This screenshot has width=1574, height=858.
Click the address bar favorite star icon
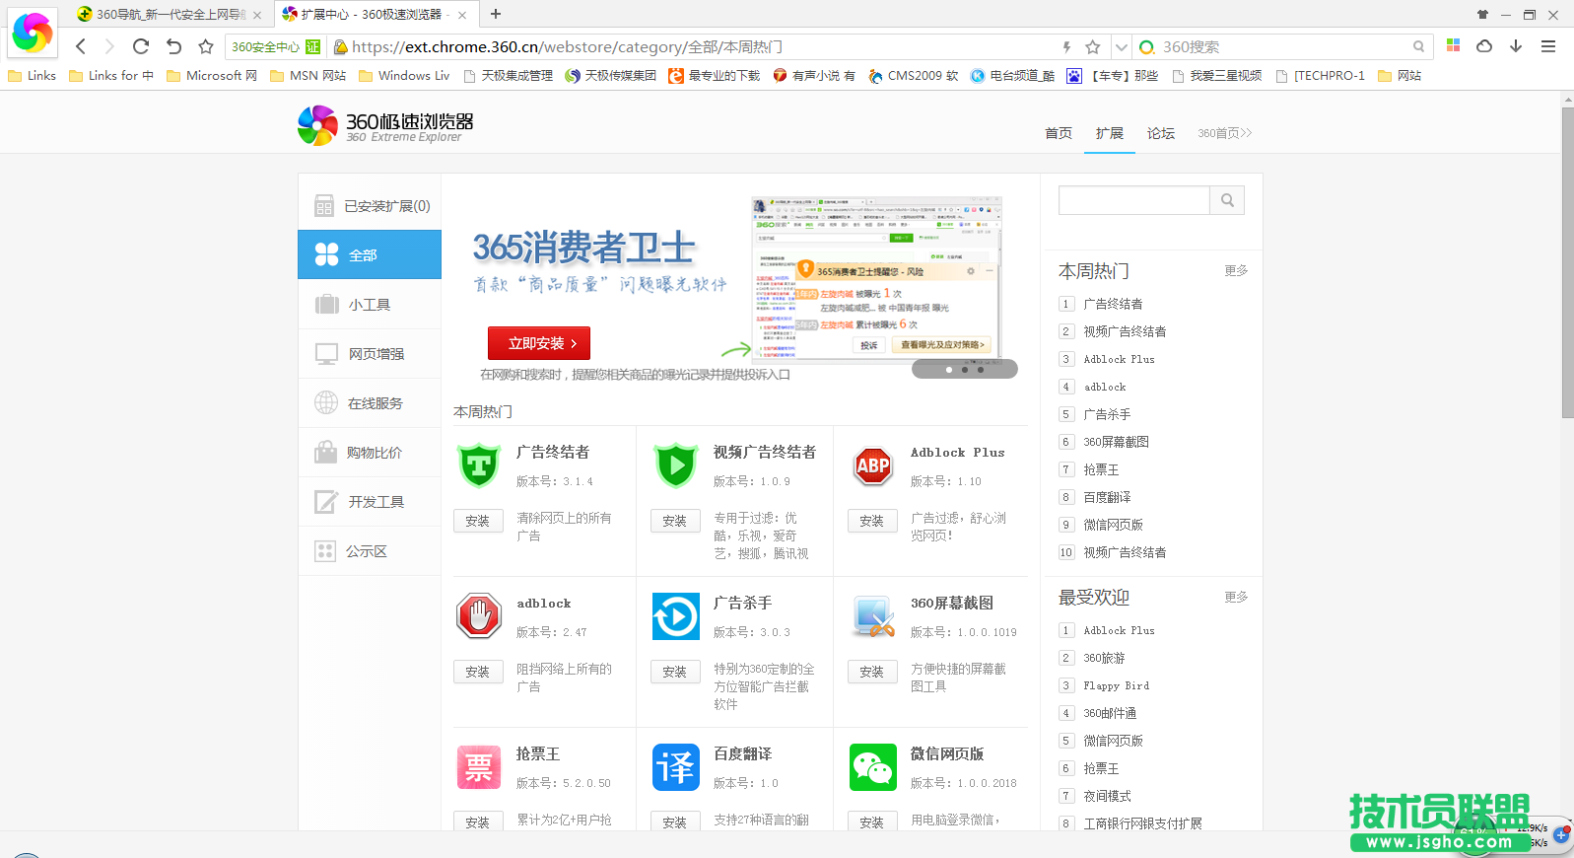[1092, 46]
